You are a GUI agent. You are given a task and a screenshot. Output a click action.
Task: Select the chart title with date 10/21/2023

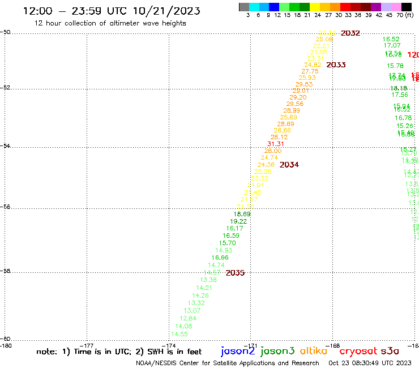tap(112, 11)
